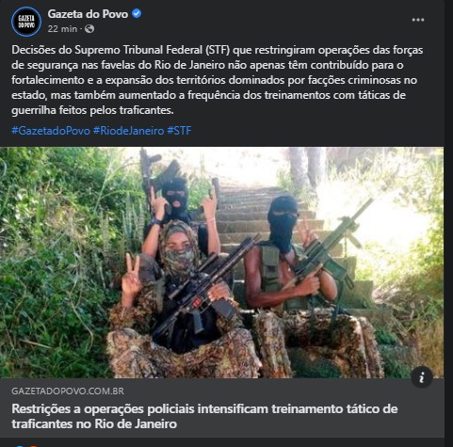Open the three-dot post options menu

pos(418,20)
